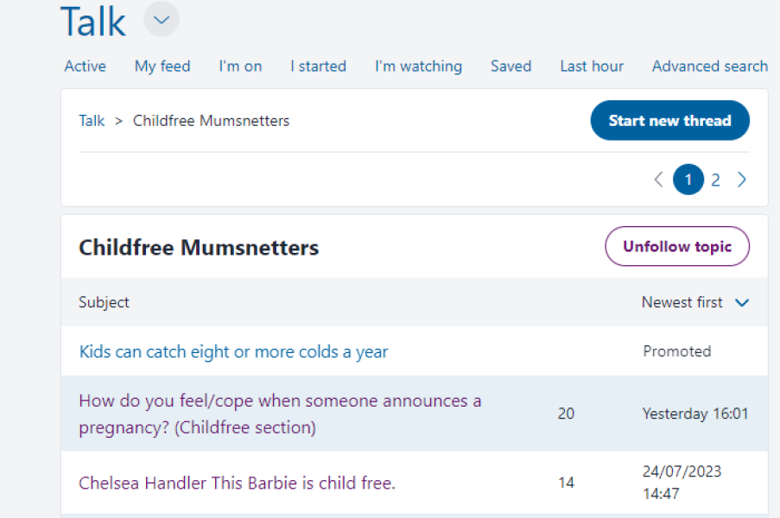Open the I'm on tab
The image size is (780, 518).
[240, 66]
